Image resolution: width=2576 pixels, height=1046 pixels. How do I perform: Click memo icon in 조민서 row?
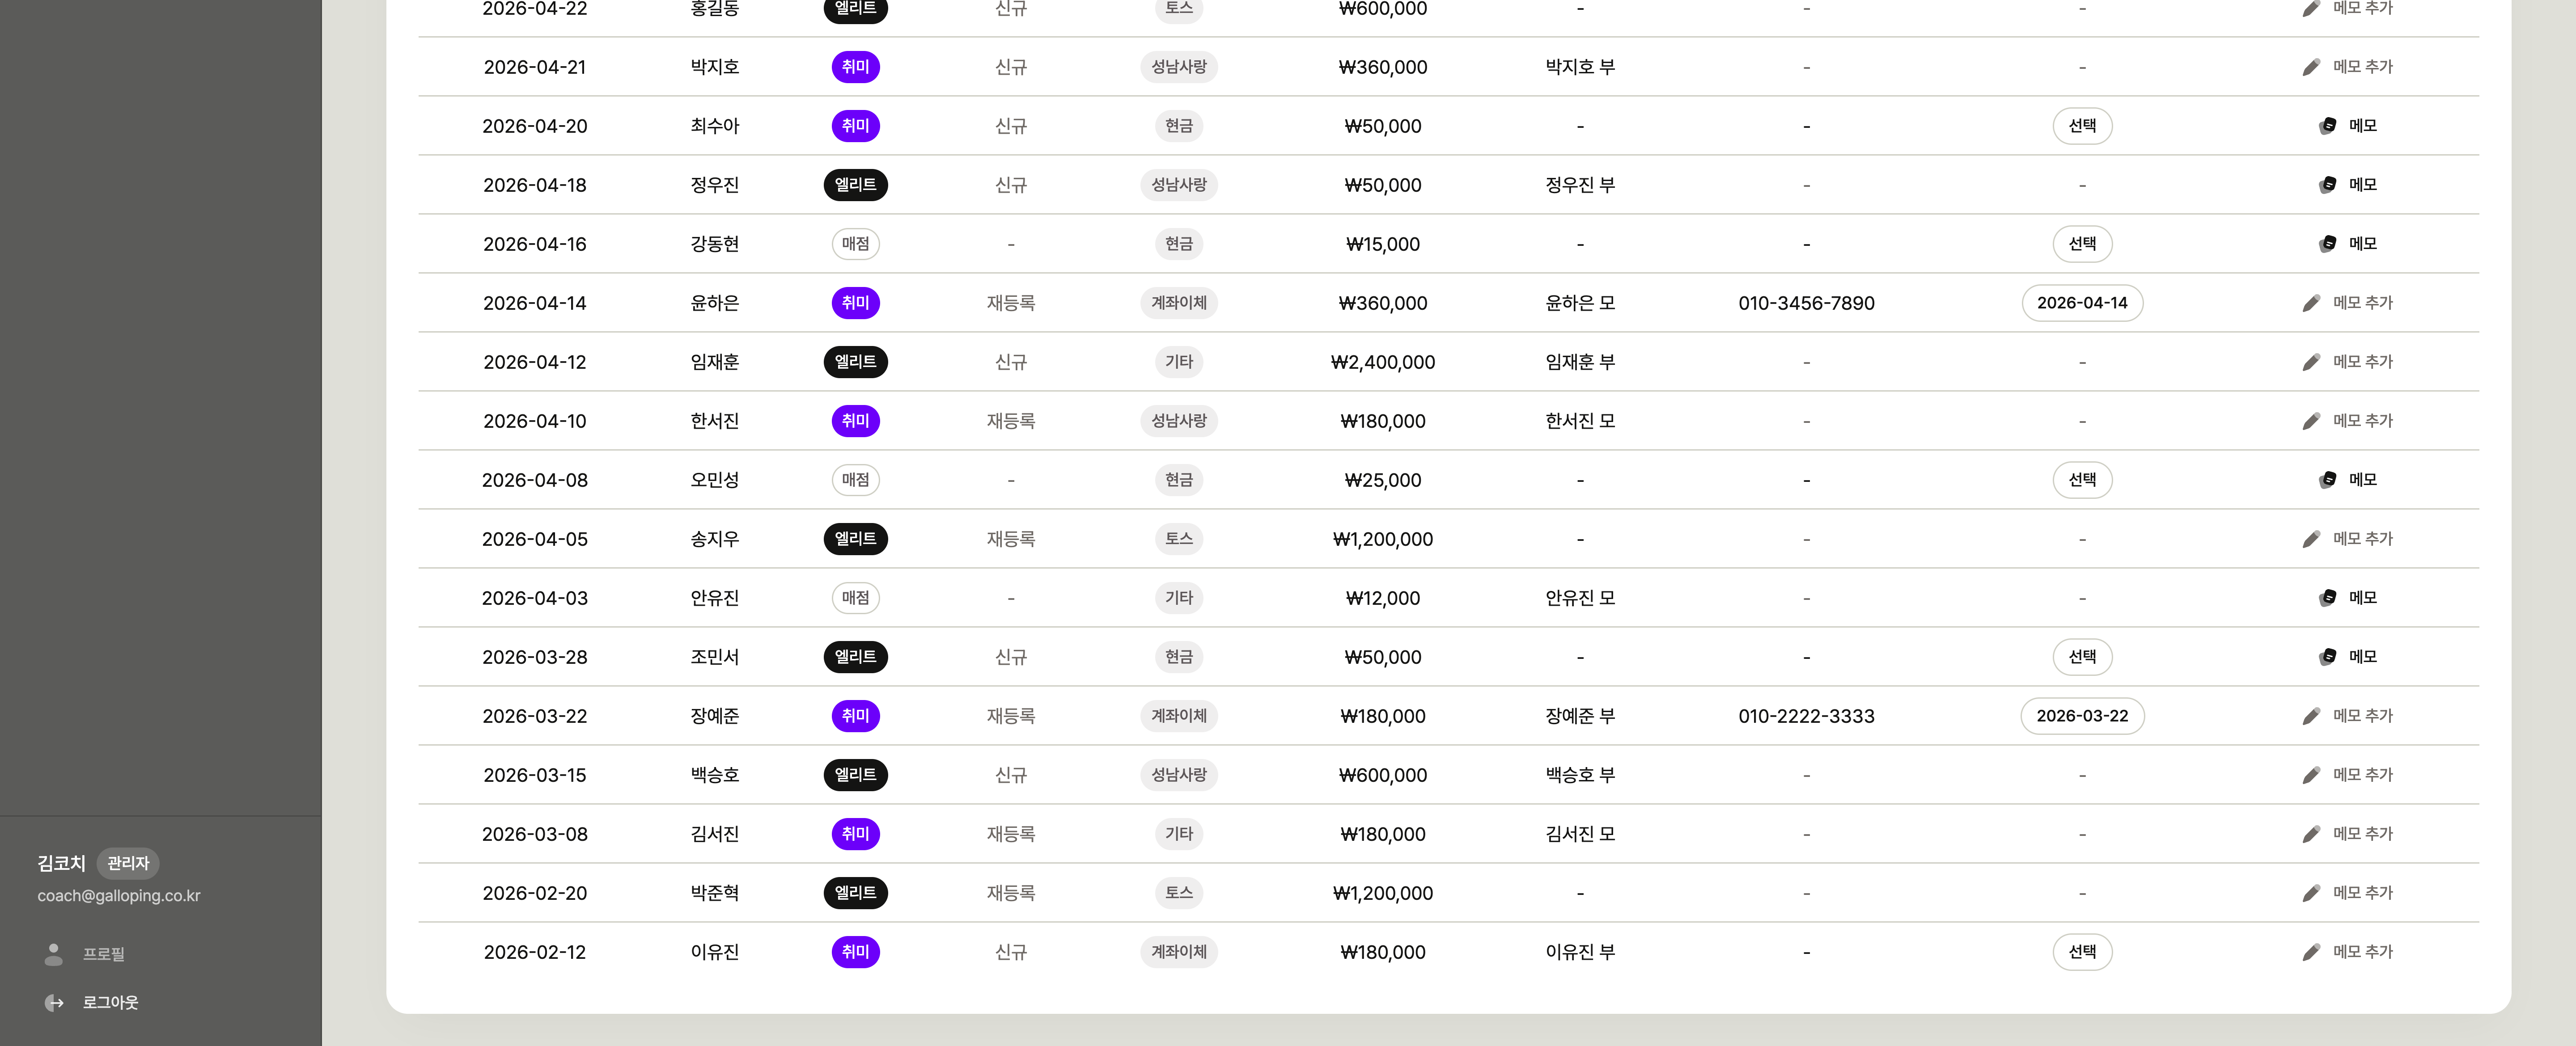pos(2328,657)
